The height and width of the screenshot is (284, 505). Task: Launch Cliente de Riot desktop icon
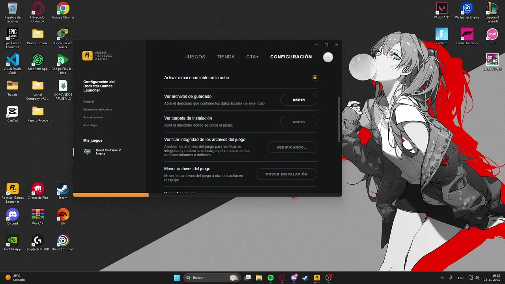(x=38, y=191)
